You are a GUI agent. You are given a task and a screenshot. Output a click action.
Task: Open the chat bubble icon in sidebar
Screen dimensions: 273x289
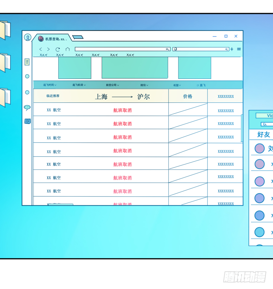click(x=27, y=108)
